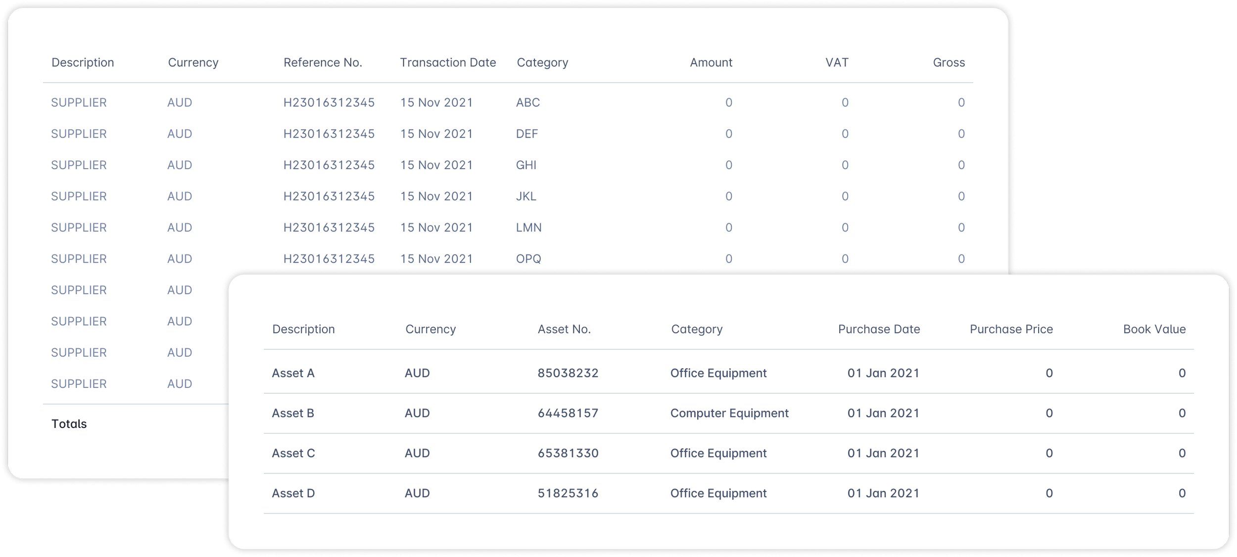Sort by Reference No. column header

pyautogui.click(x=323, y=62)
